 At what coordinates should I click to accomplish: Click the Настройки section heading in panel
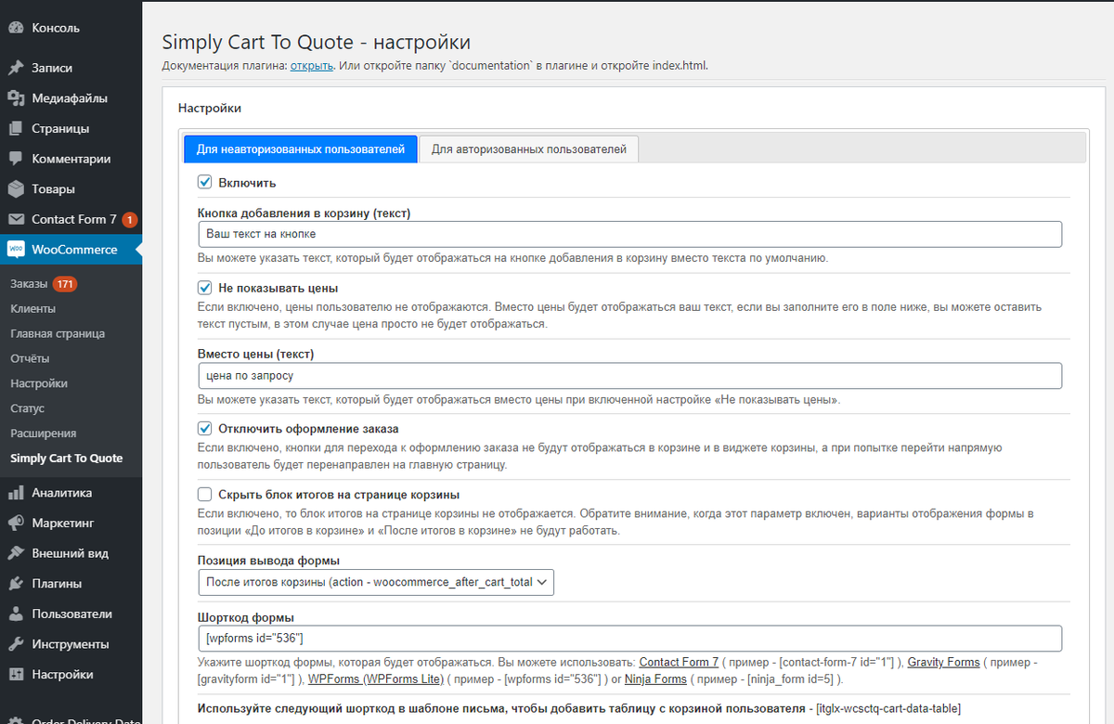pyautogui.click(x=210, y=109)
